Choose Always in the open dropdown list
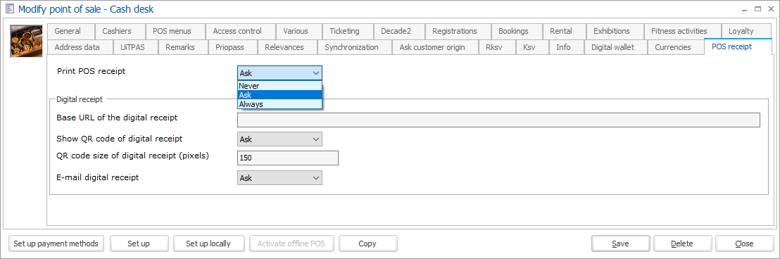 tap(280, 104)
